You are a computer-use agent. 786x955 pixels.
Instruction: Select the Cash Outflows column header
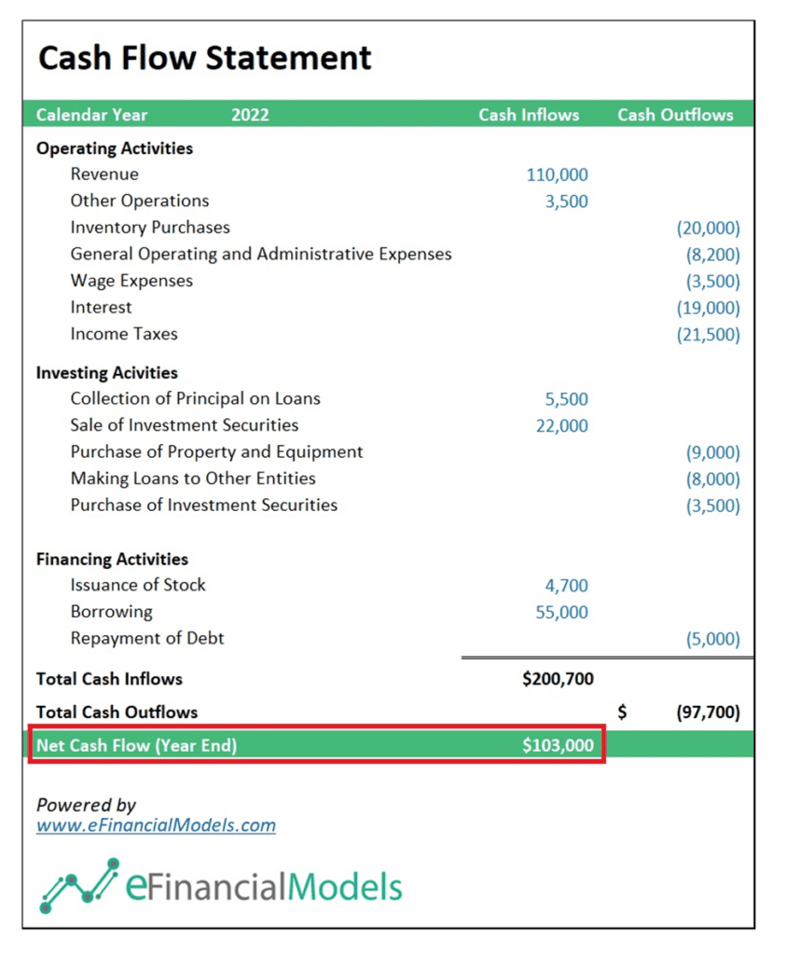pyautogui.click(x=675, y=115)
